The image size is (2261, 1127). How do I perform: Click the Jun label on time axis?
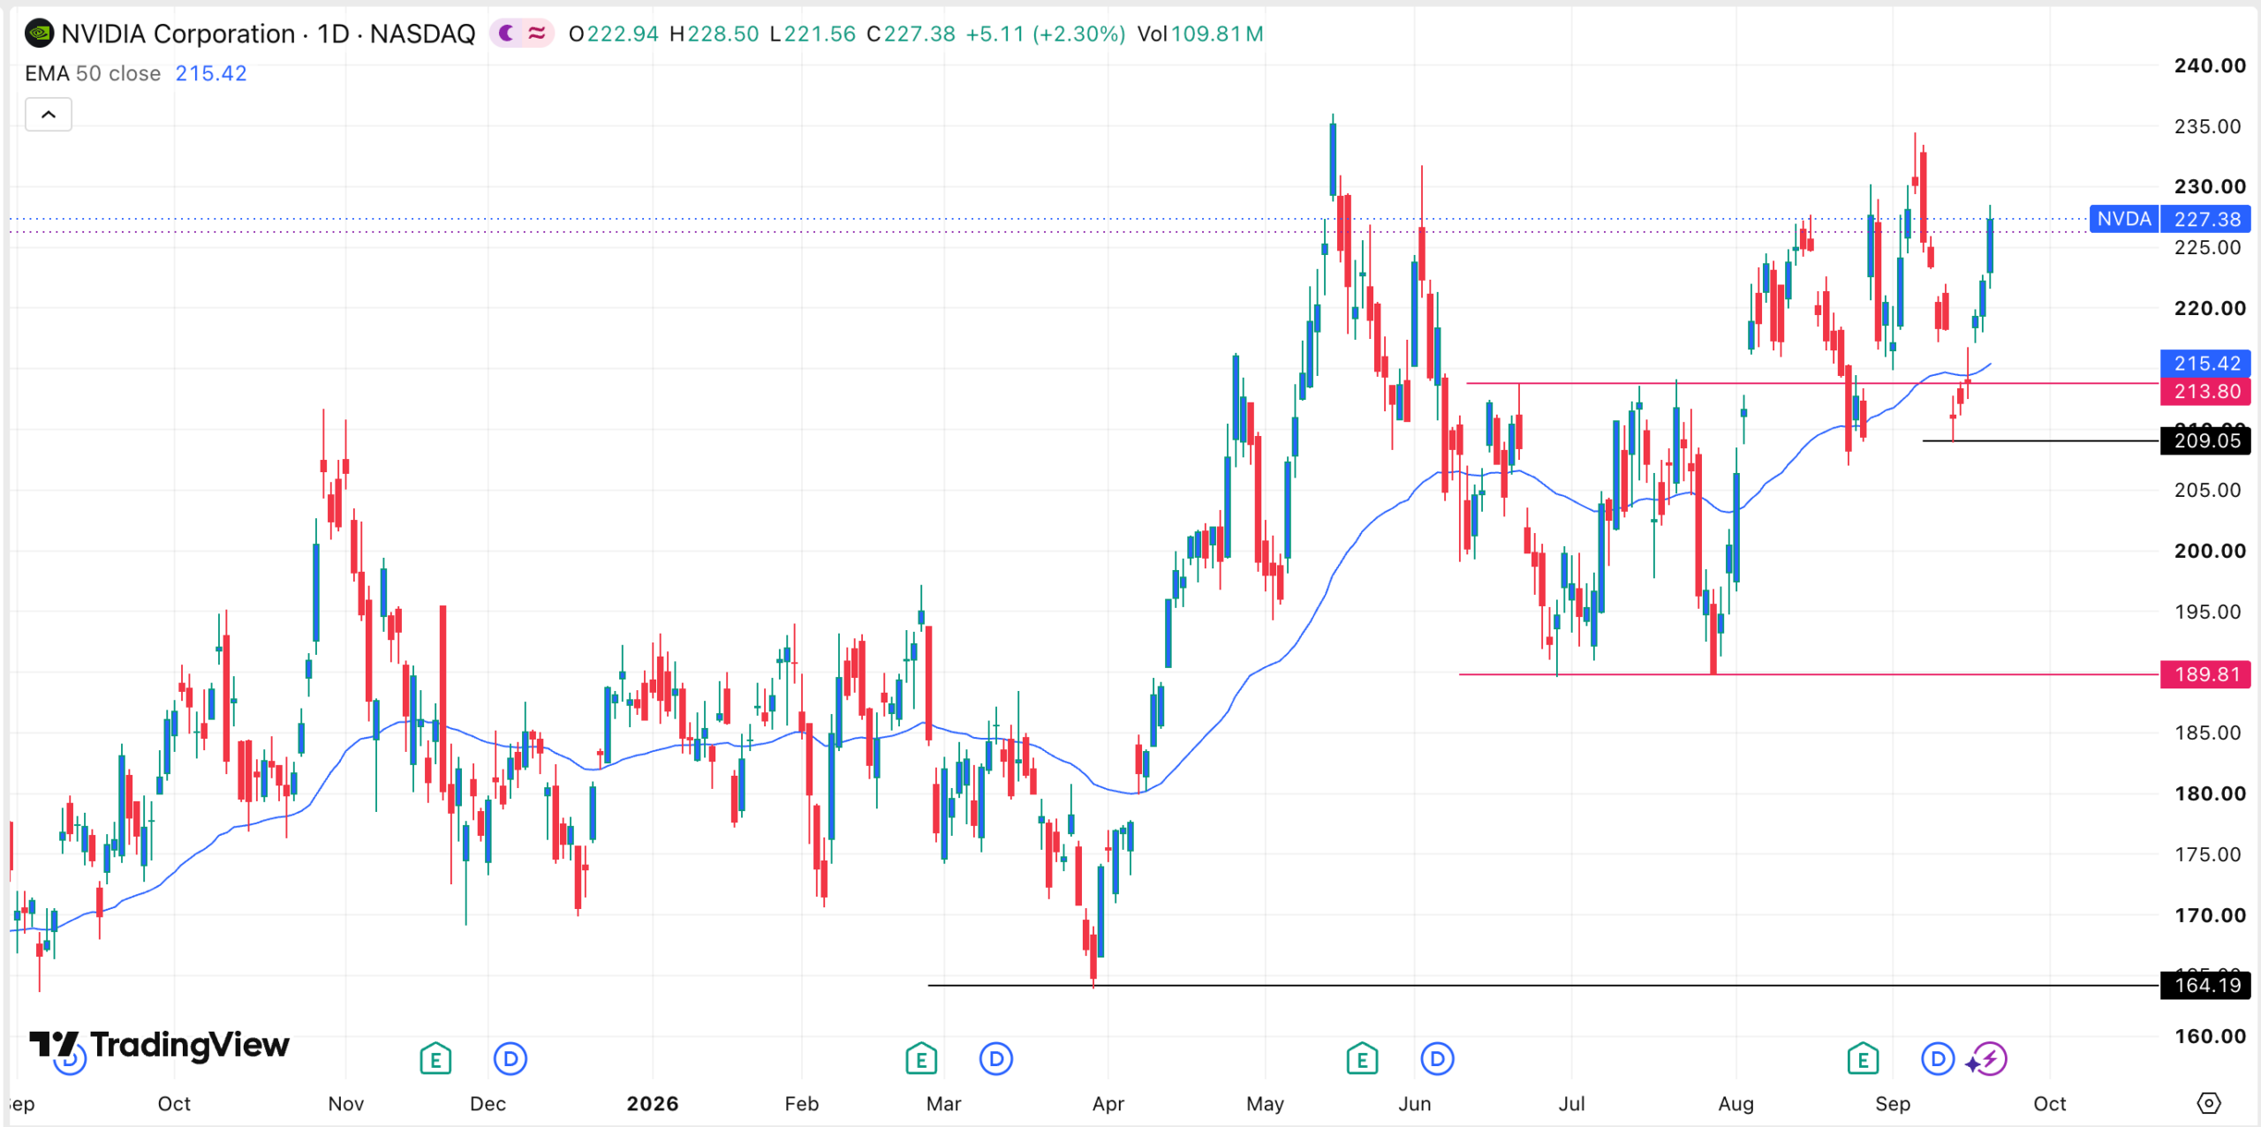point(1414,1104)
